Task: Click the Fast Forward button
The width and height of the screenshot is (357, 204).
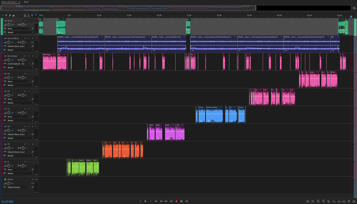Action: point(166,201)
